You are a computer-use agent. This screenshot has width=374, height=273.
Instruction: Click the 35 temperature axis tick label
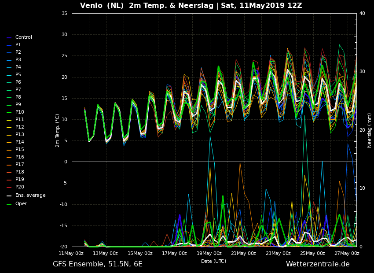[64, 13]
